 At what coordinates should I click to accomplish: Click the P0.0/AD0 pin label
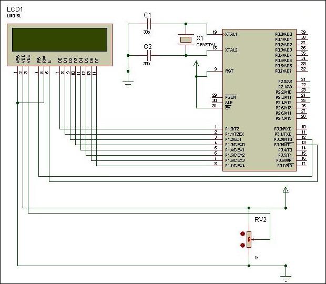click(x=283, y=34)
